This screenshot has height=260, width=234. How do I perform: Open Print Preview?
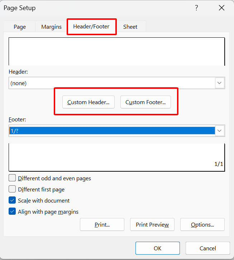pyautogui.click(x=152, y=225)
